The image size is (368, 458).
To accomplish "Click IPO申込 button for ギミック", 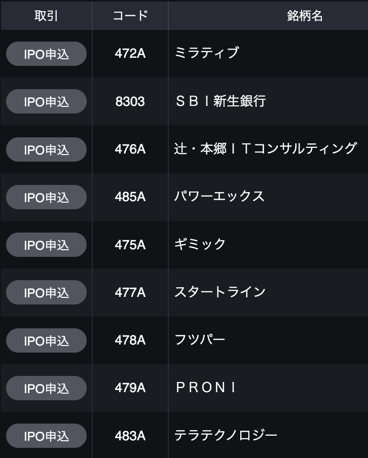I will (46, 245).
